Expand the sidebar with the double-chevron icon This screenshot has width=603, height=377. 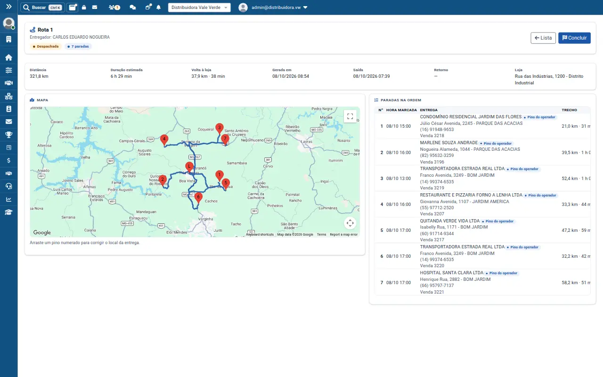[8, 7]
